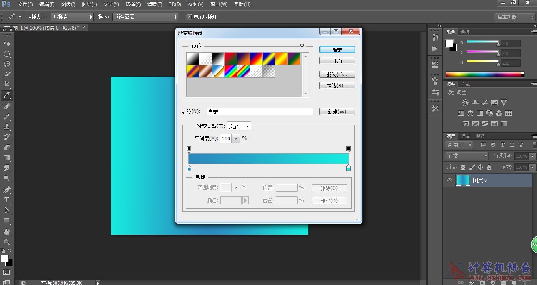Open the 取样大小 dropdown
Viewport: 537px width, 285px height.
[x=72, y=17]
